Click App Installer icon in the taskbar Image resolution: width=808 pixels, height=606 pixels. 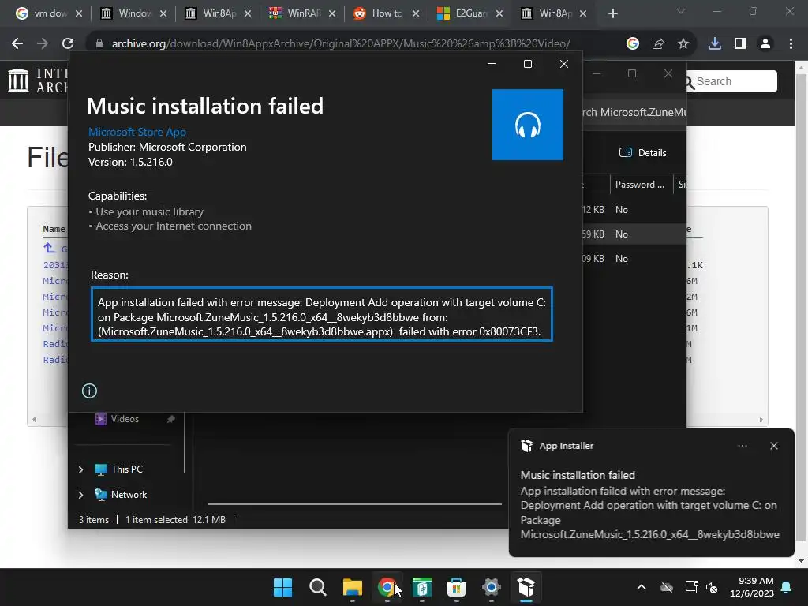point(526,587)
